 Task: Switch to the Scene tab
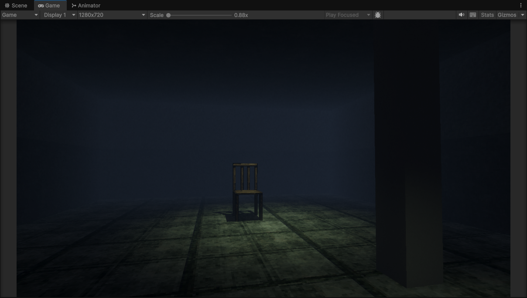click(16, 5)
